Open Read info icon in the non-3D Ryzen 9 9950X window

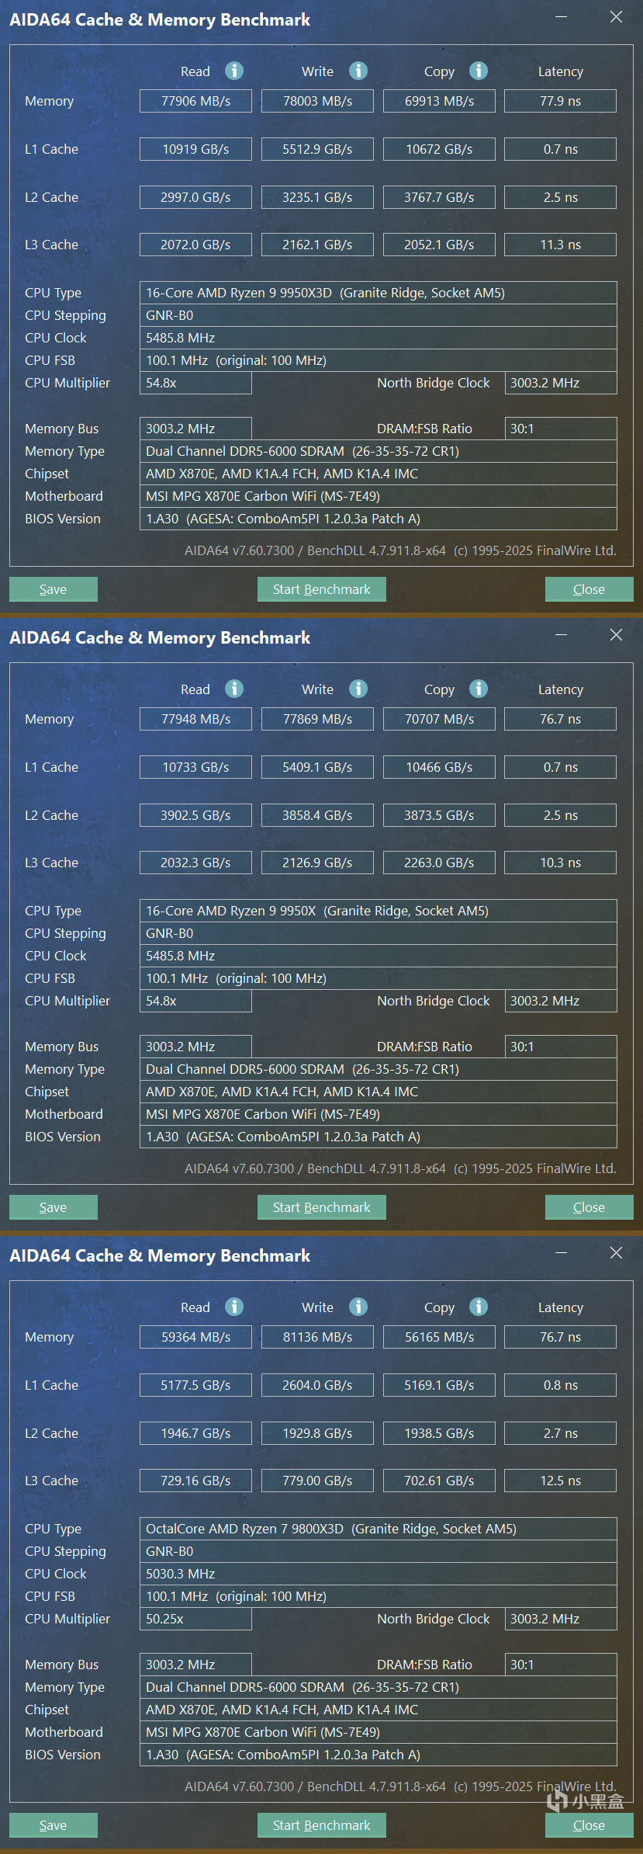(x=234, y=689)
